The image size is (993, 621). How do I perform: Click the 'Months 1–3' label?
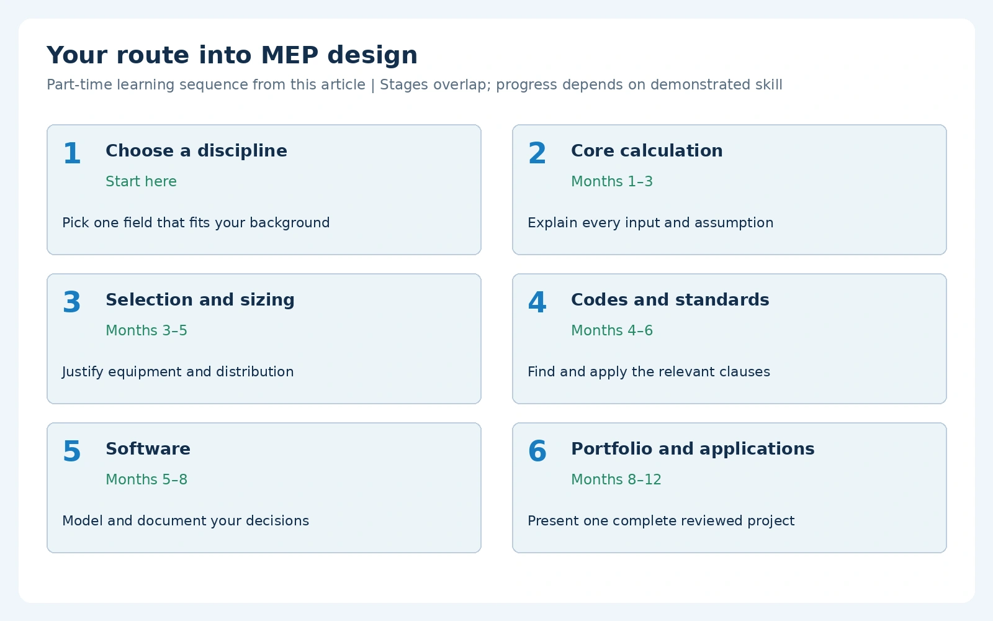tap(612, 181)
